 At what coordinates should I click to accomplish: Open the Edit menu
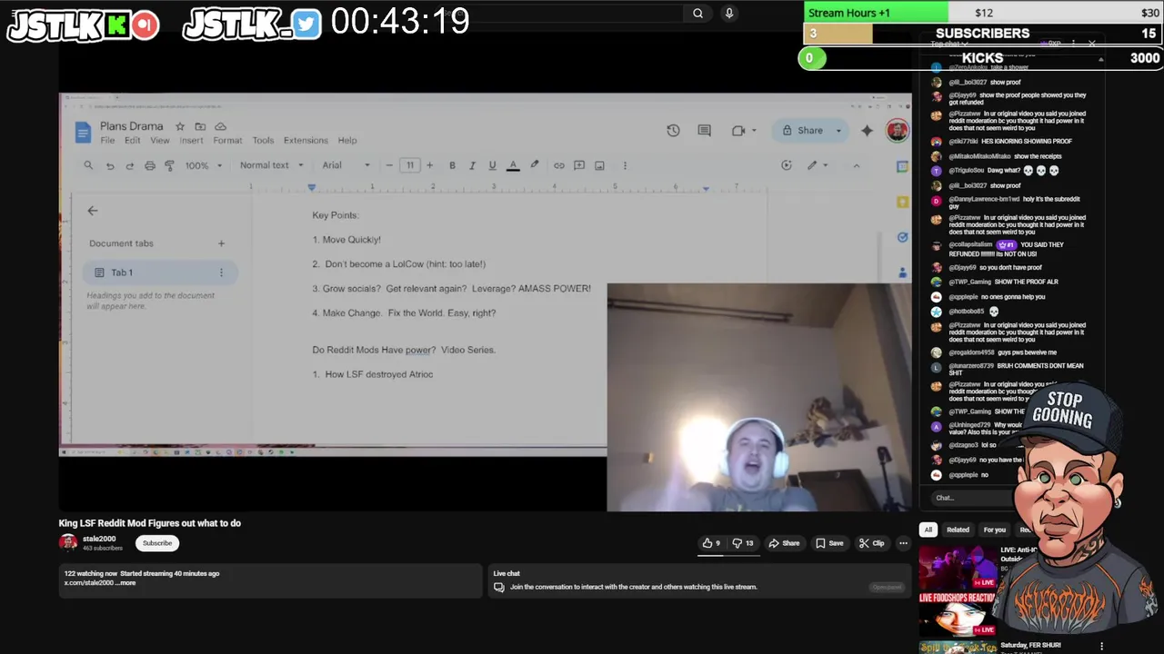tap(132, 141)
